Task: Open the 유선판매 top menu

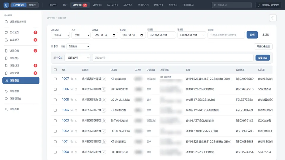Action: [x=97, y=5]
